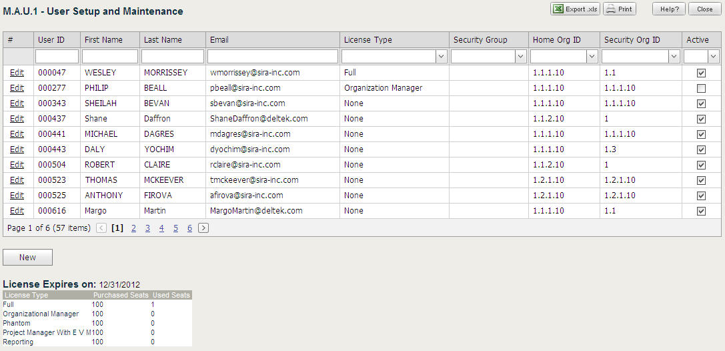This screenshot has width=725, height=351.
Task: Expand the License Type filter dropdown
Action: (x=441, y=57)
